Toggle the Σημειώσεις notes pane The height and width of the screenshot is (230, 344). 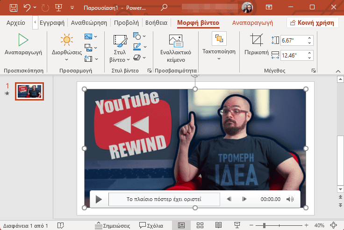click(x=112, y=226)
